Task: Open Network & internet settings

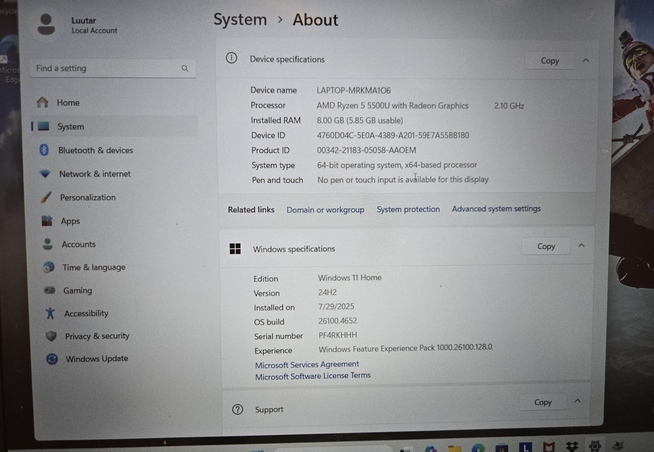Action: pos(95,174)
